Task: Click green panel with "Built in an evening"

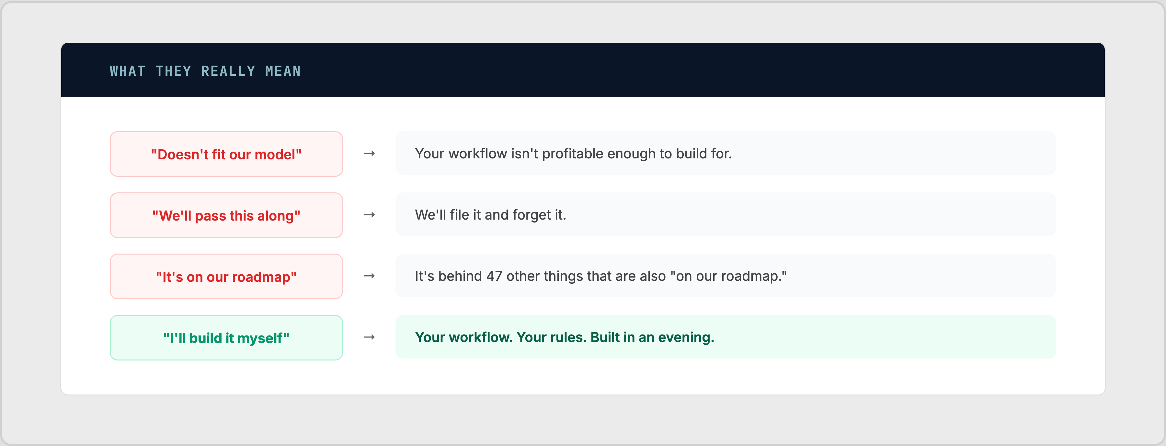Action: coord(883,337)
